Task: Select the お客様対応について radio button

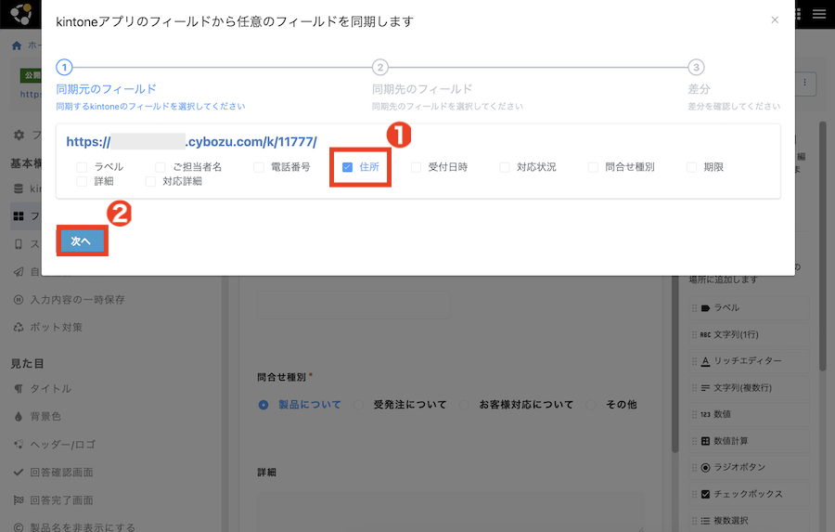Action: (464, 405)
